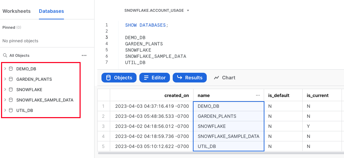The width and height of the screenshot is (344, 158).
Task: Select the SNOWFLAKE name cell in results
Action: pyautogui.click(x=229, y=126)
